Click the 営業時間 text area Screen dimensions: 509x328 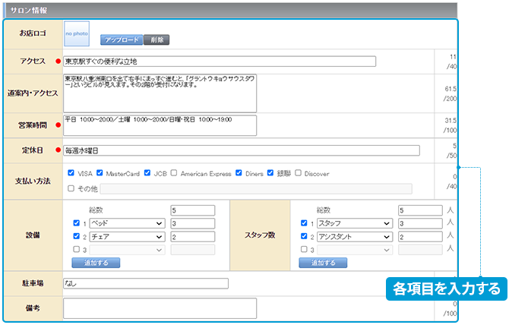(x=160, y=125)
